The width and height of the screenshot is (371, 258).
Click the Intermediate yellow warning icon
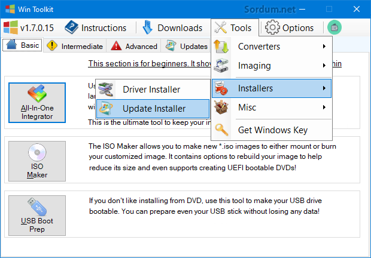click(52, 45)
